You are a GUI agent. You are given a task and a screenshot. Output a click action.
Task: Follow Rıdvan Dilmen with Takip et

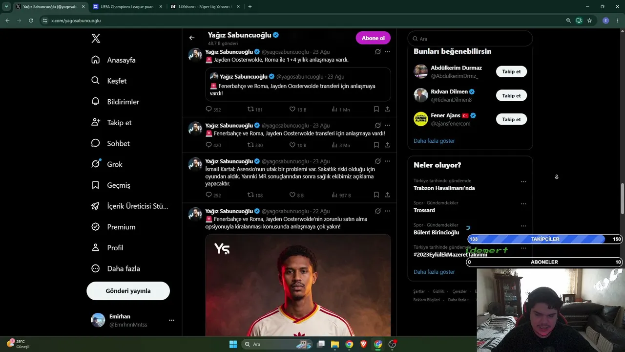click(511, 96)
